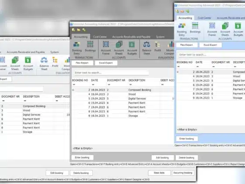The width and height of the screenshot is (245, 184).
Task: Open Balance Sheet in the left window
Action: point(44,64)
